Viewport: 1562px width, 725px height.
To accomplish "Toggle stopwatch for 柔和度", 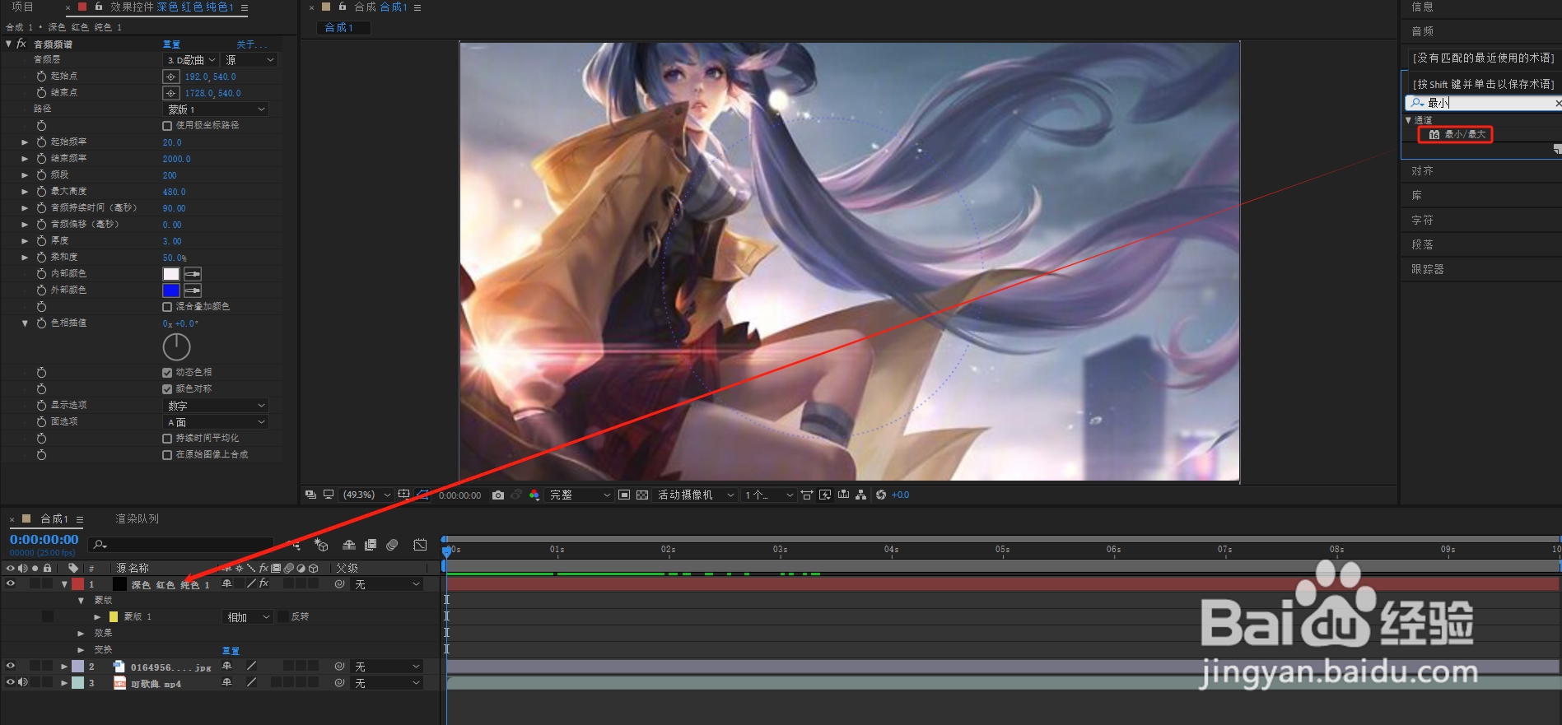I will [x=41, y=257].
